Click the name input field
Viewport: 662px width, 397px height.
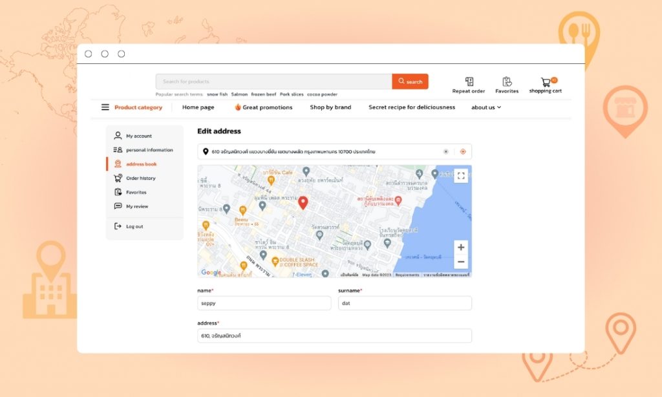(x=264, y=303)
